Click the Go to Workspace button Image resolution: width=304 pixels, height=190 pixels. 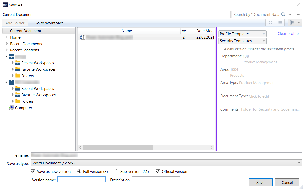(49, 23)
